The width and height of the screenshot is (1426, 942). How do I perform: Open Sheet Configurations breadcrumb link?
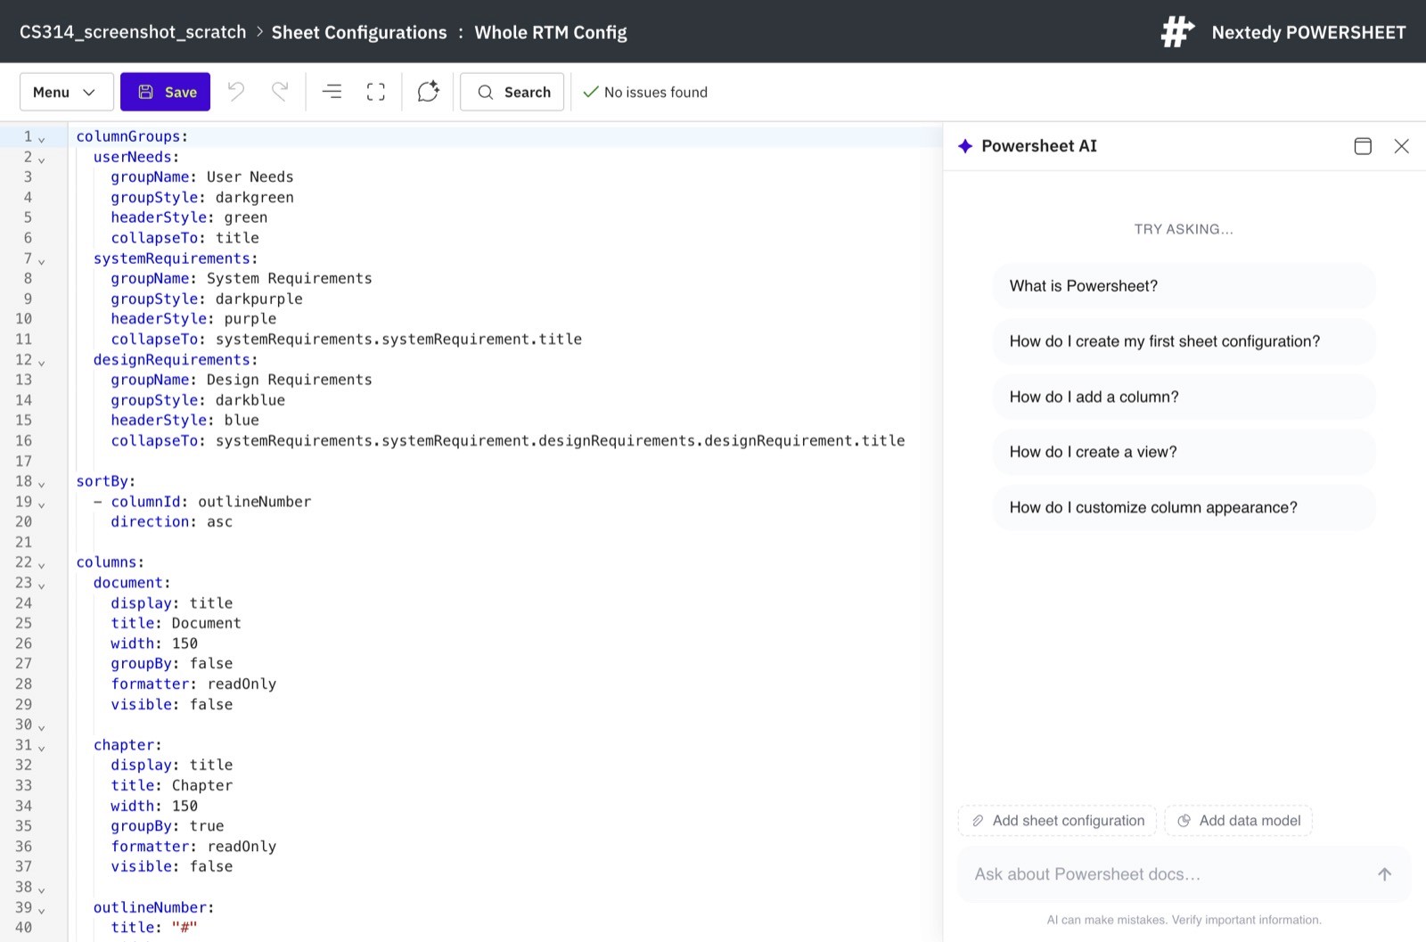[x=359, y=32]
